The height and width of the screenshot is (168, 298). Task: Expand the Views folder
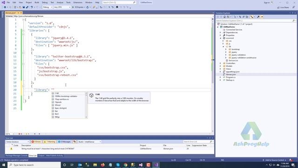click(x=220, y=69)
